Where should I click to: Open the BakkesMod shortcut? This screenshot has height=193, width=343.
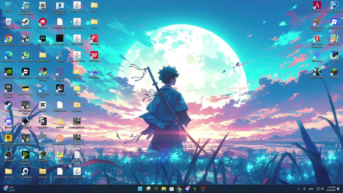(x=25, y=40)
